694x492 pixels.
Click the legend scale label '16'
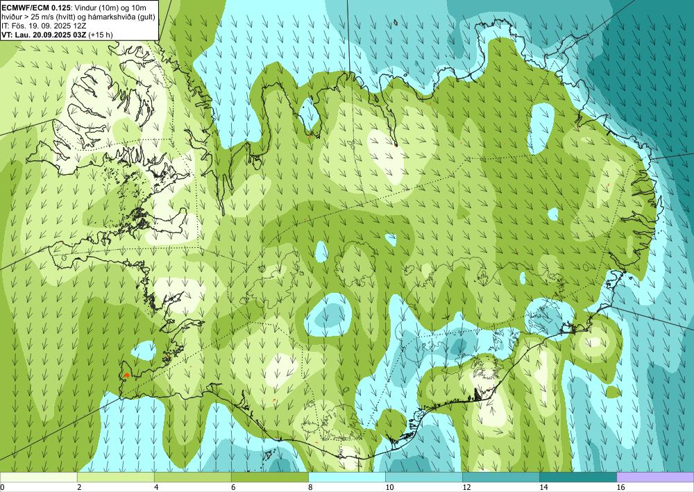click(x=621, y=487)
